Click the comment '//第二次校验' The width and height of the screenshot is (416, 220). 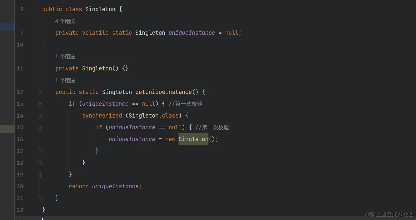(x=212, y=127)
